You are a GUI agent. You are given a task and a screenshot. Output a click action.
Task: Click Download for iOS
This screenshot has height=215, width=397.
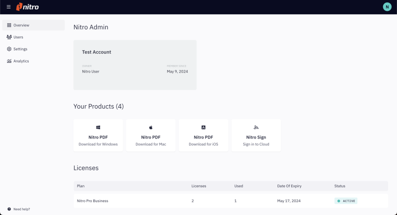(203, 144)
